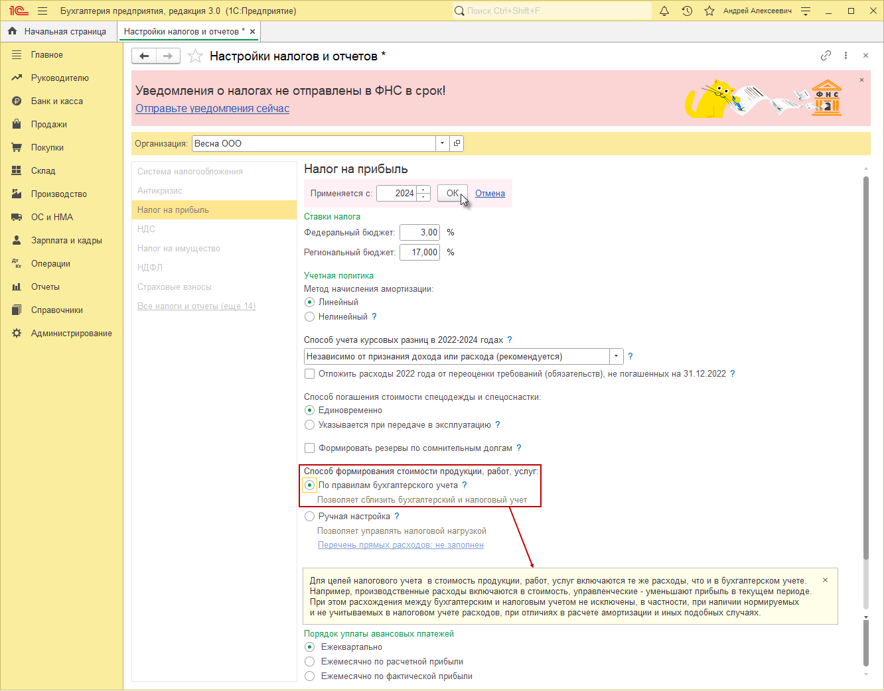Image resolution: width=884 pixels, height=691 pixels.
Task: Select Указывается при передаче в эксплуатацию
Action: tap(309, 424)
